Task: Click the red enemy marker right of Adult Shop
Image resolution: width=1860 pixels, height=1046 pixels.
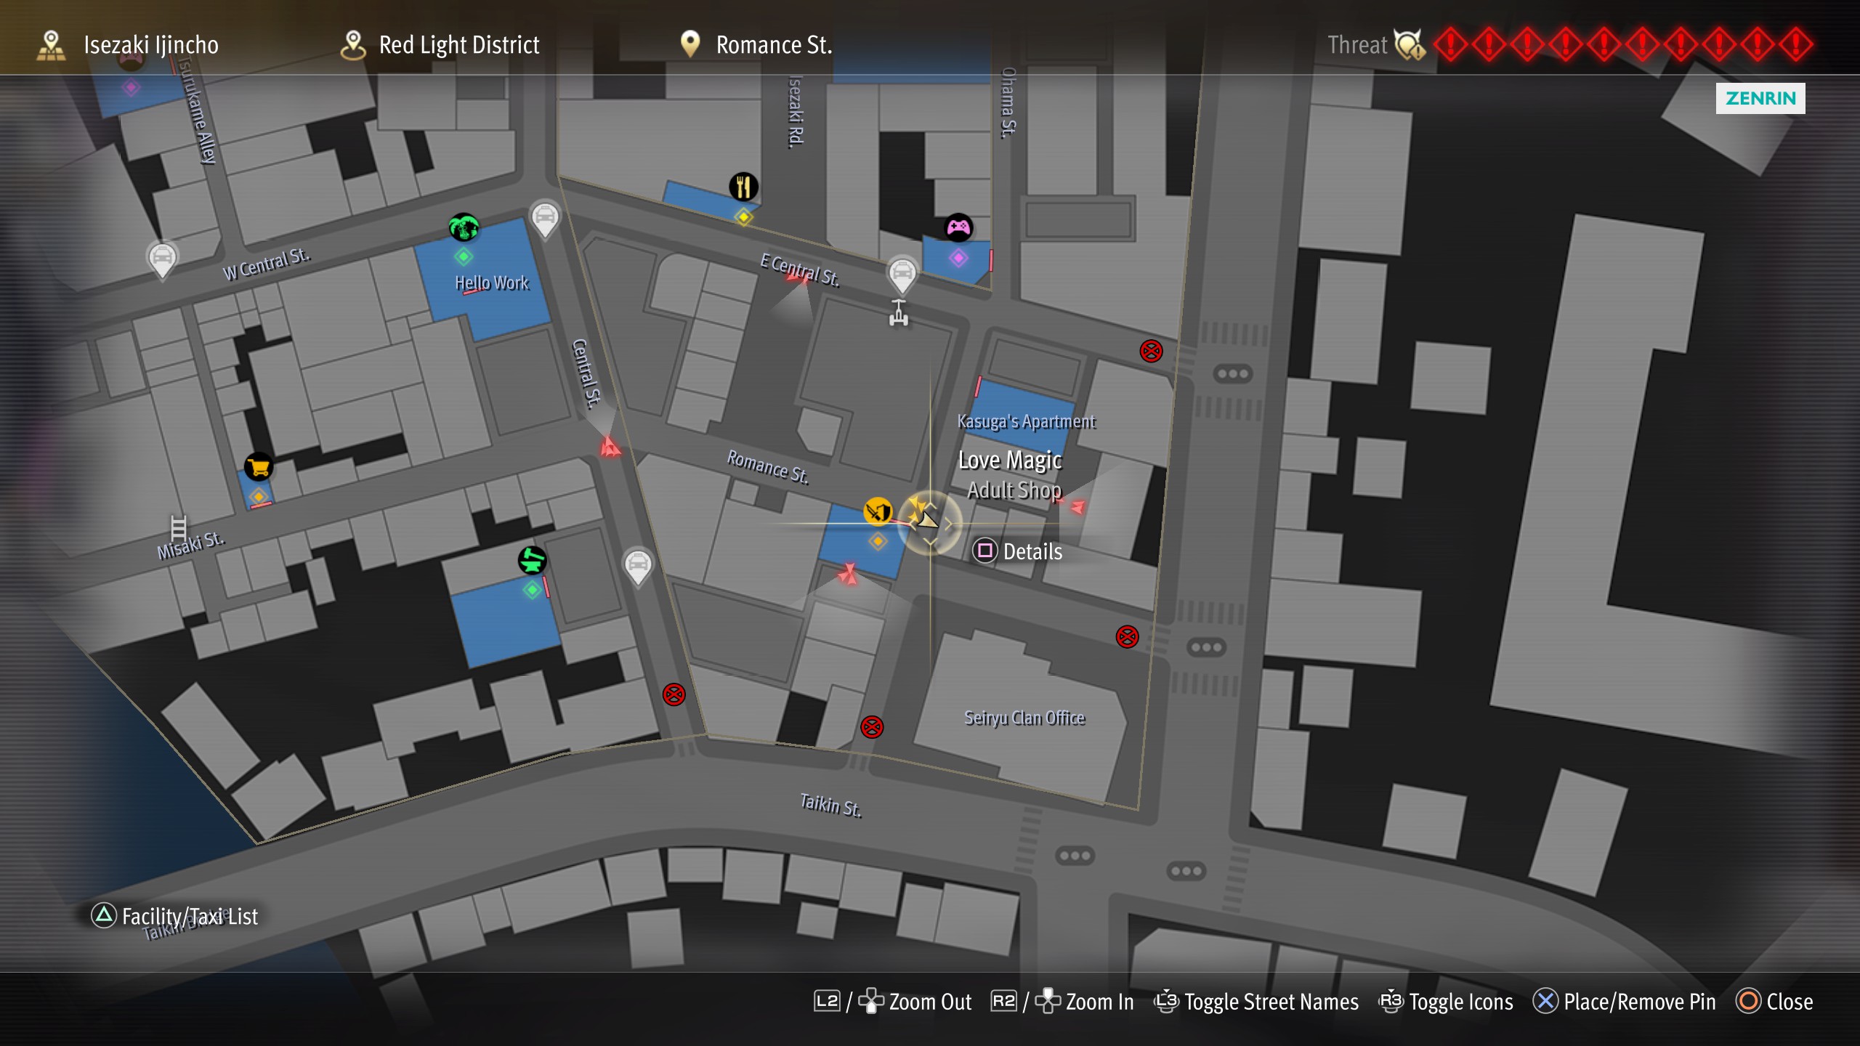Action: (x=1077, y=506)
